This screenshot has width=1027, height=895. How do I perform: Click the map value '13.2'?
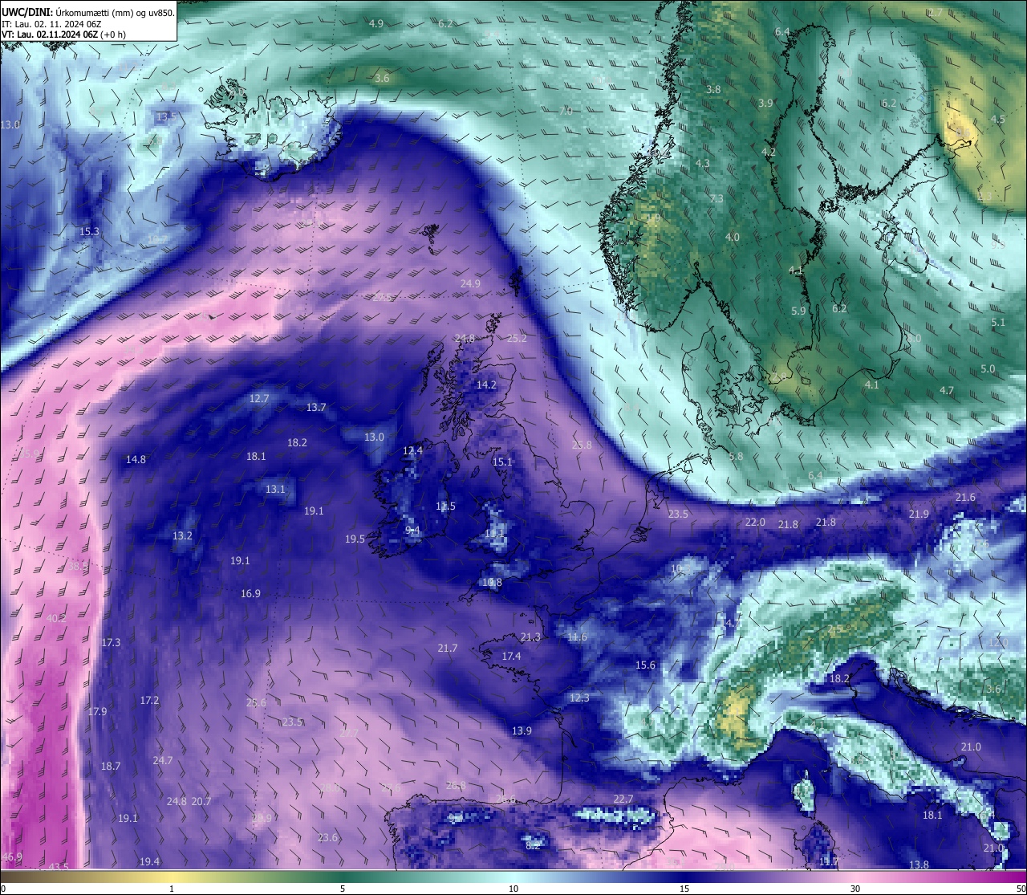[x=182, y=536]
